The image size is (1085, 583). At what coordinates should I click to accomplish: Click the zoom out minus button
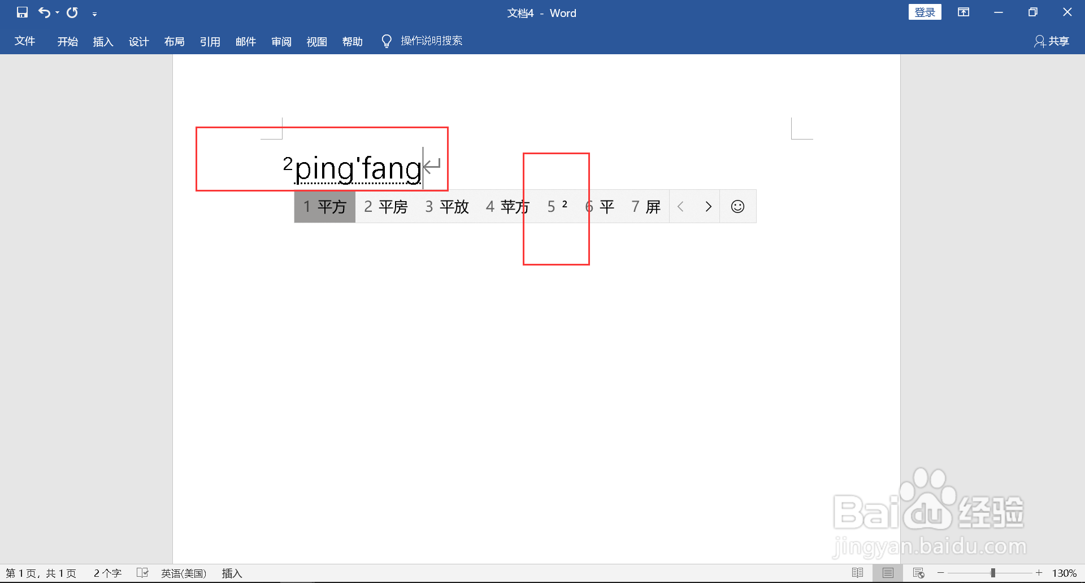point(941,573)
